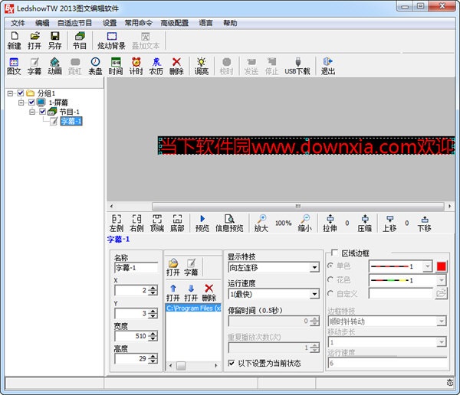Collapse the 节目-1 tree node

(32, 112)
